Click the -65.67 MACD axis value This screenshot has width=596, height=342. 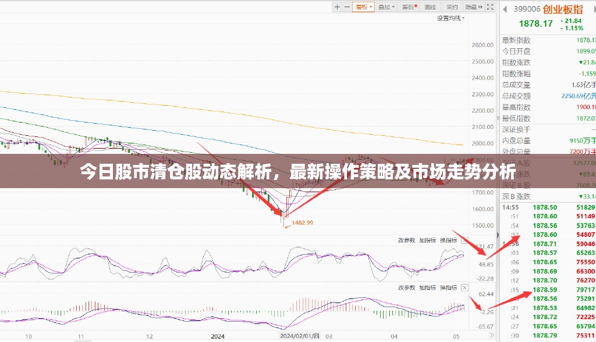pyautogui.click(x=486, y=326)
